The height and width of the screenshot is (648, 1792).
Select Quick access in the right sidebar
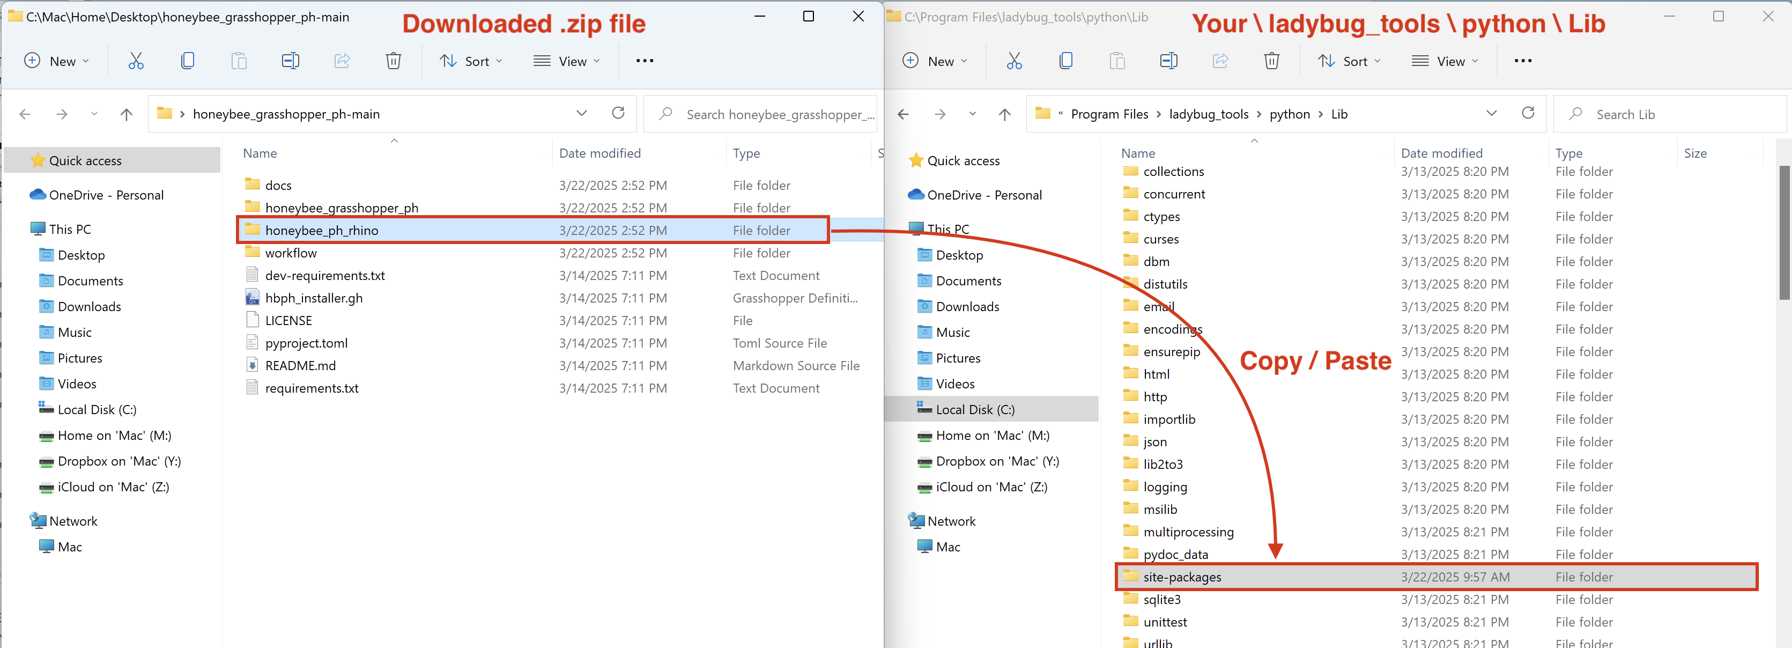tap(964, 160)
